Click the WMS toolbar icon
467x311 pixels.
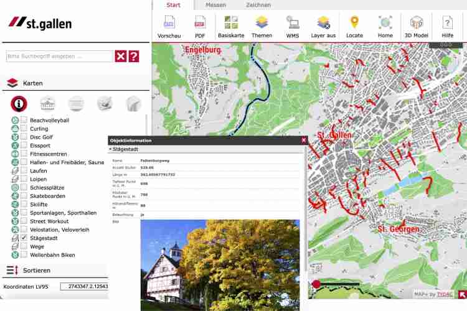pyautogui.click(x=292, y=27)
